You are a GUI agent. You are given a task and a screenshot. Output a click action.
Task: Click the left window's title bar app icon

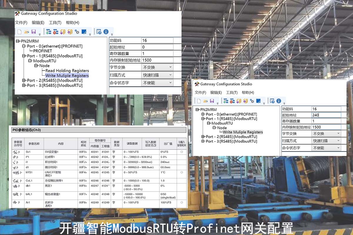17,14
